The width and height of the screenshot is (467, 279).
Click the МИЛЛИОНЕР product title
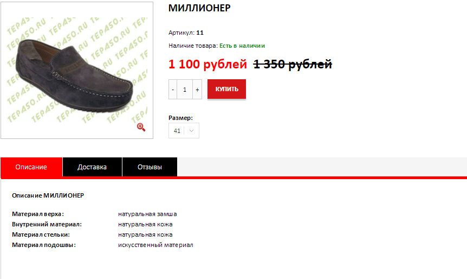(x=199, y=8)
